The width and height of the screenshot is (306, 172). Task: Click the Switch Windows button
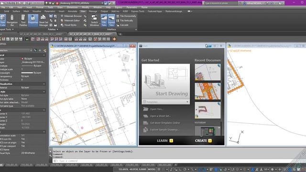point(94,20)
